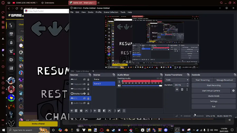This screenshot has width=237, height=133.
Task: Remove scene transition trash icon
Action: point(182,89)
